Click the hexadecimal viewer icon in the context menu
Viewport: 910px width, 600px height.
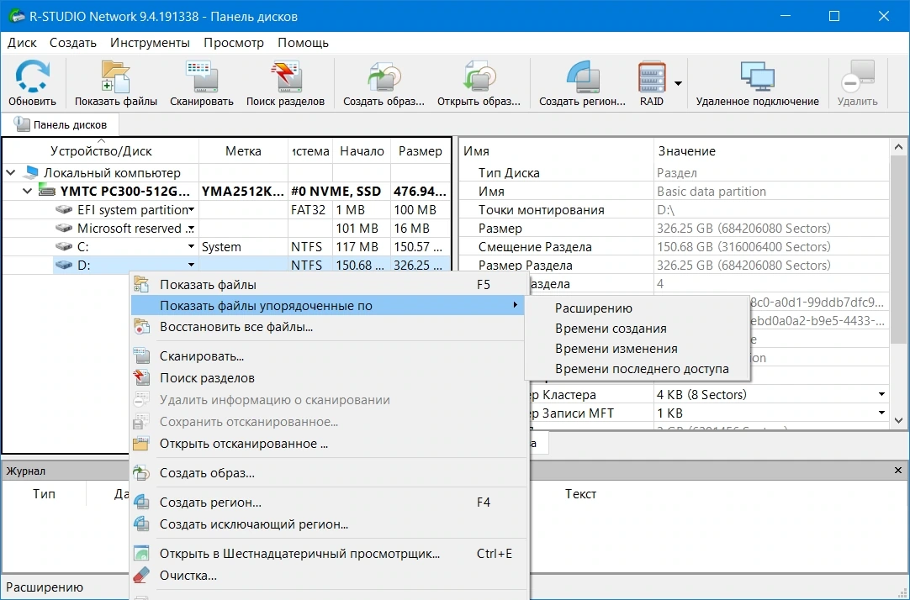tap(141, 554)
